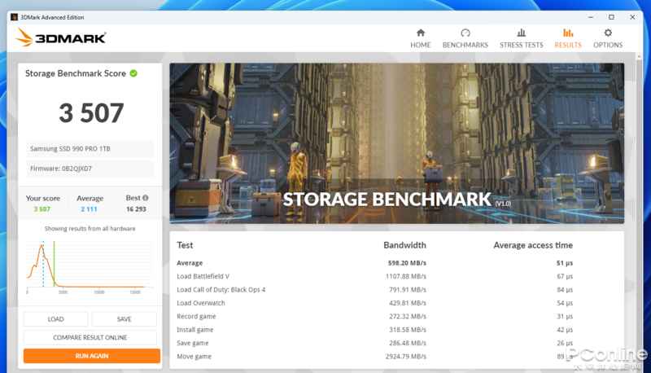Click the 429.81 MB/s bandwidth value
This screenshot has height=373, width=651.
[408, 303]
